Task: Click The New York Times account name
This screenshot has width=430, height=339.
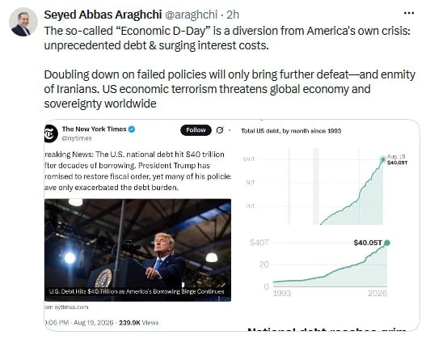Action: coord(94,129)
